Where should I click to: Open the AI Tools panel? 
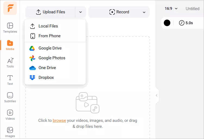10,63
